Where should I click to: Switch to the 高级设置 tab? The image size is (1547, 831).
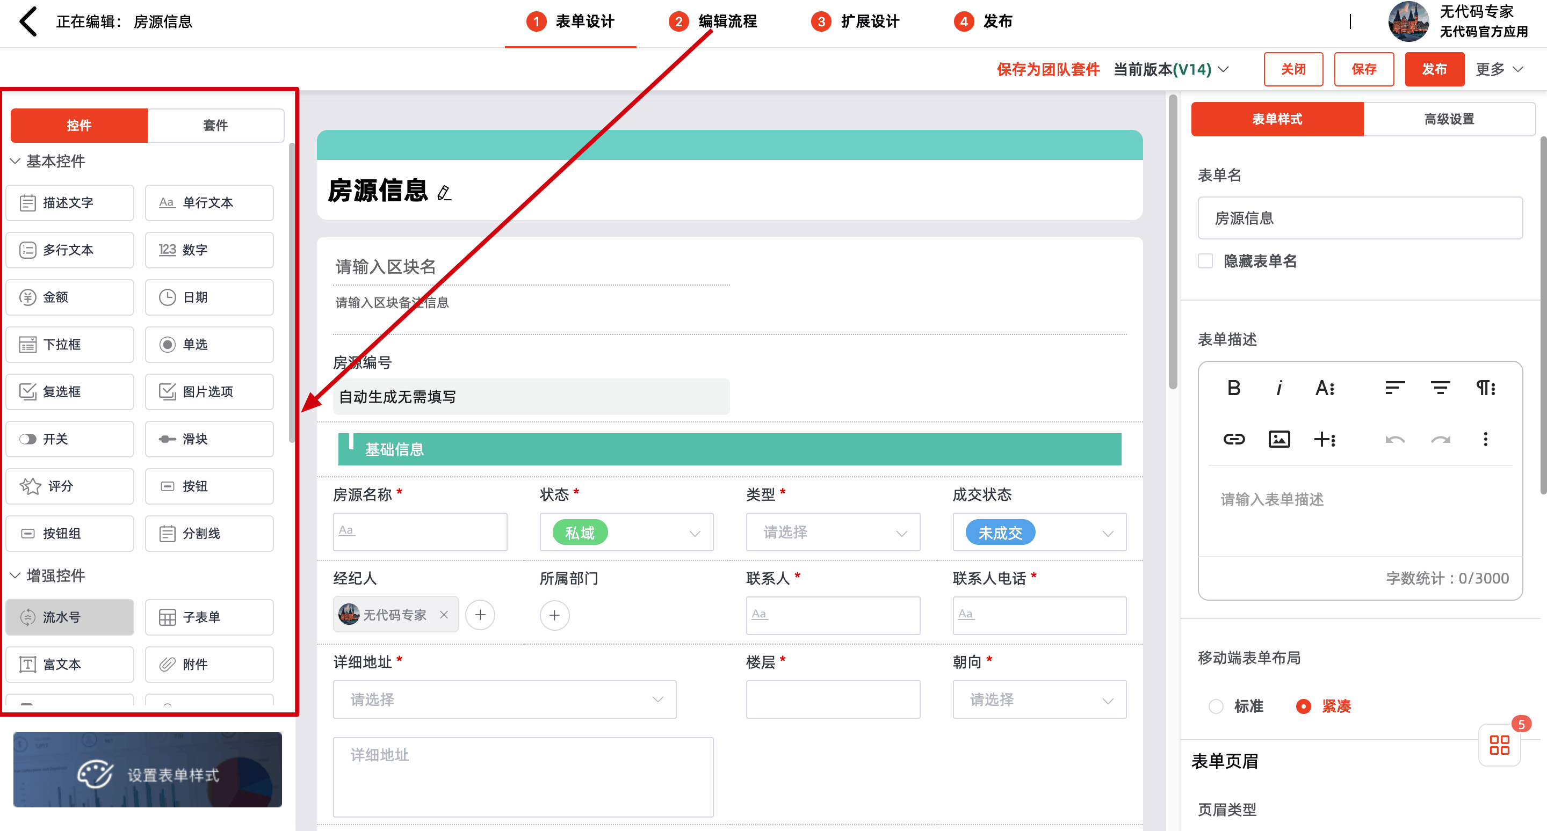click(x=1449, y=119)
